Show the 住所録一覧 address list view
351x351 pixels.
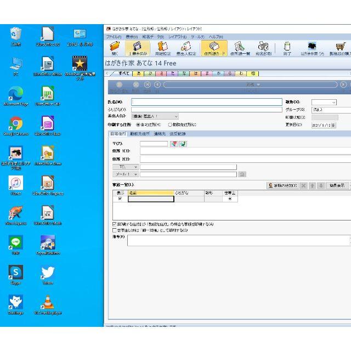click(240, 48)
